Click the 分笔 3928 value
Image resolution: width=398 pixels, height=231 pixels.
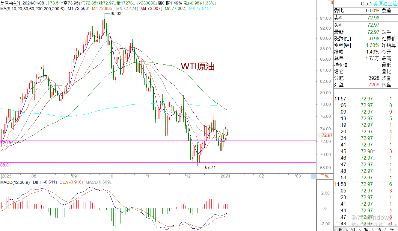click(374, 78)
